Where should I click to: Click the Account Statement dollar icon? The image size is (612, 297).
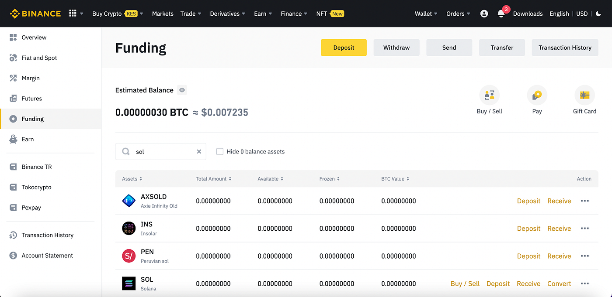pyautogui.click(x=13, y=256)
